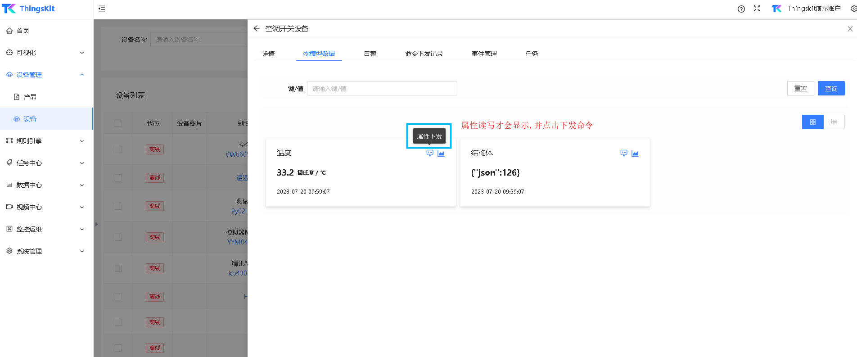Click the attribute send icon on 温度 card
Screen dimensions: 857x357
click(430, 154)
